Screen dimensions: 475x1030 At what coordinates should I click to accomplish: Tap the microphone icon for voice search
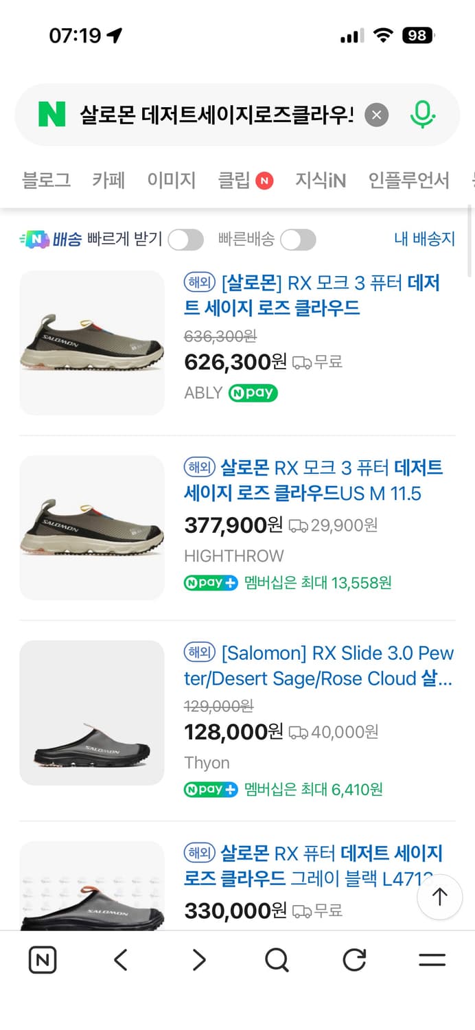(x=424, y=115)
